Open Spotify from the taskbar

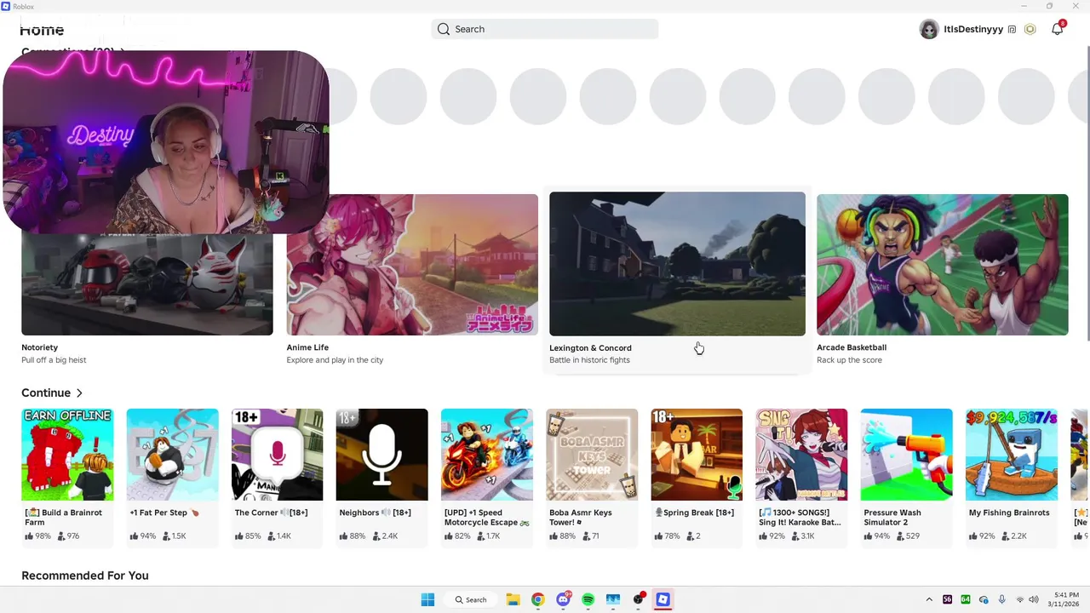click(x=588, y=599)
